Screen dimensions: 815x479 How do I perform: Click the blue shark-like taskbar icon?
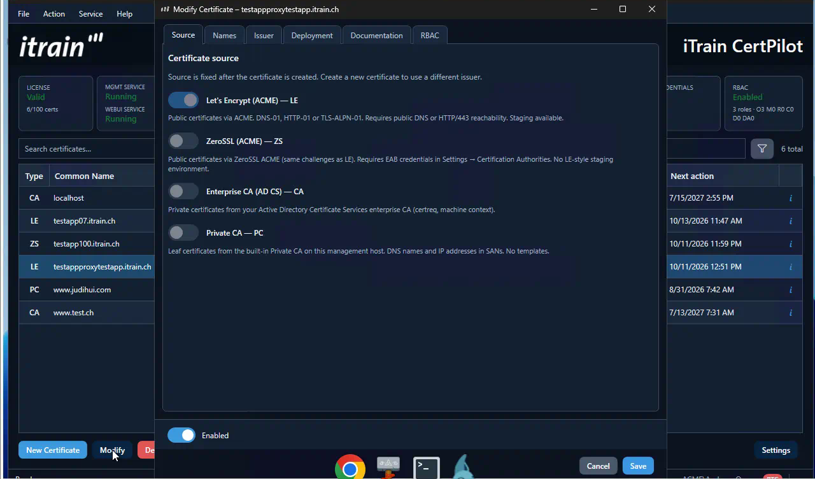(464, 467)
